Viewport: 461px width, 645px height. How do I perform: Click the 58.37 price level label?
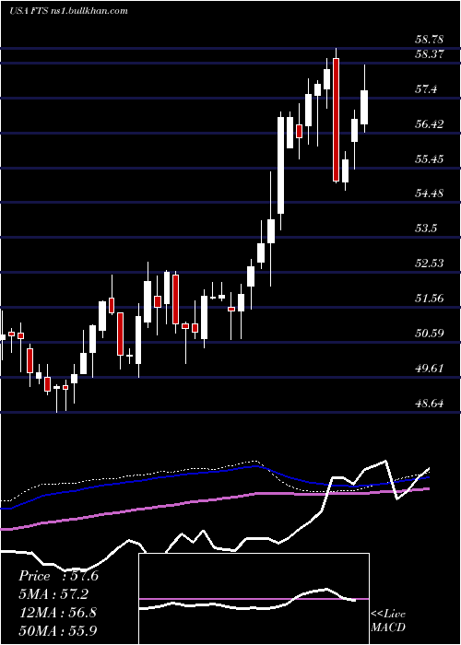[x=430, y=53]
